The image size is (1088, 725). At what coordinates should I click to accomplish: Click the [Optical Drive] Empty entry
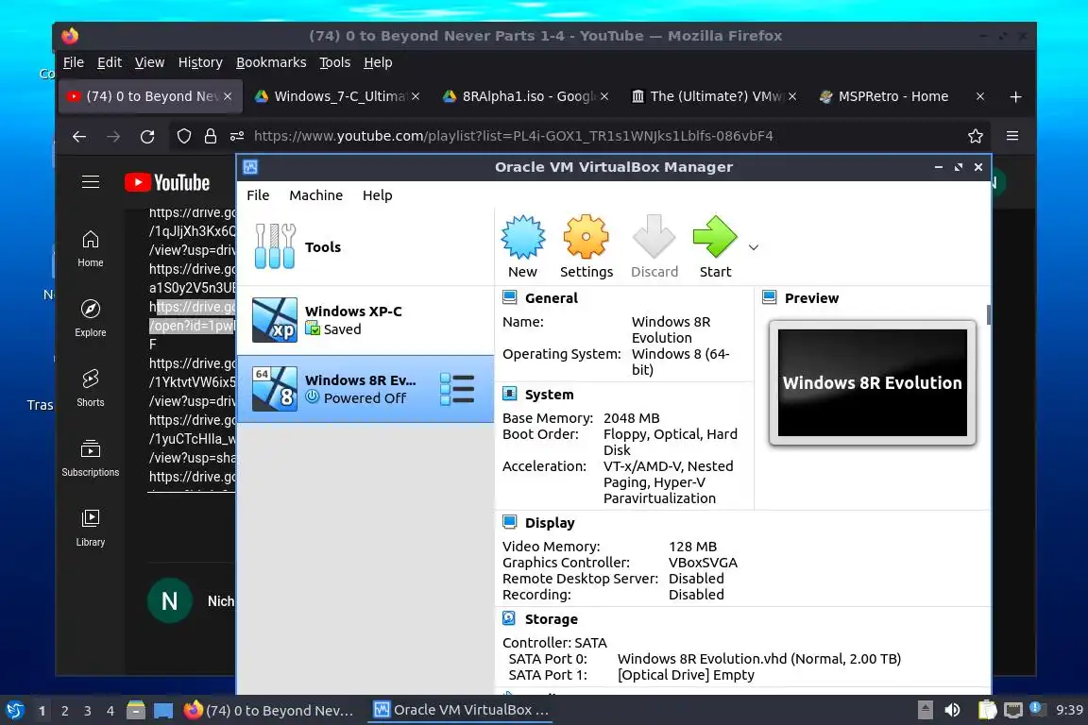[x=686, y=675]
